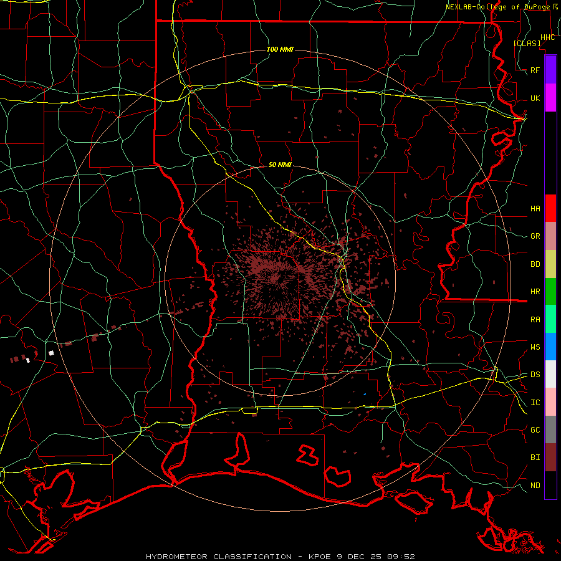The width and height of the screenshot is (561, 561).
Task: Click the WS legend label
Action: pos(535,347)
